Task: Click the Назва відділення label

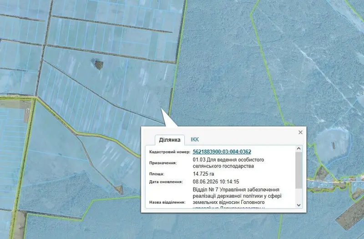Action: pos(167,202)
